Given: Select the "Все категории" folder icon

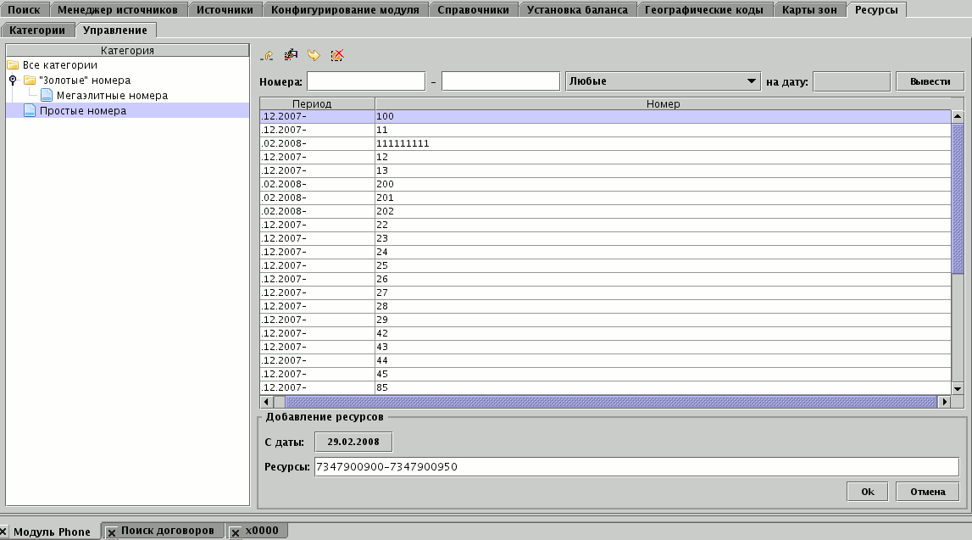Looking at the screenshot, I should (13, 65).
